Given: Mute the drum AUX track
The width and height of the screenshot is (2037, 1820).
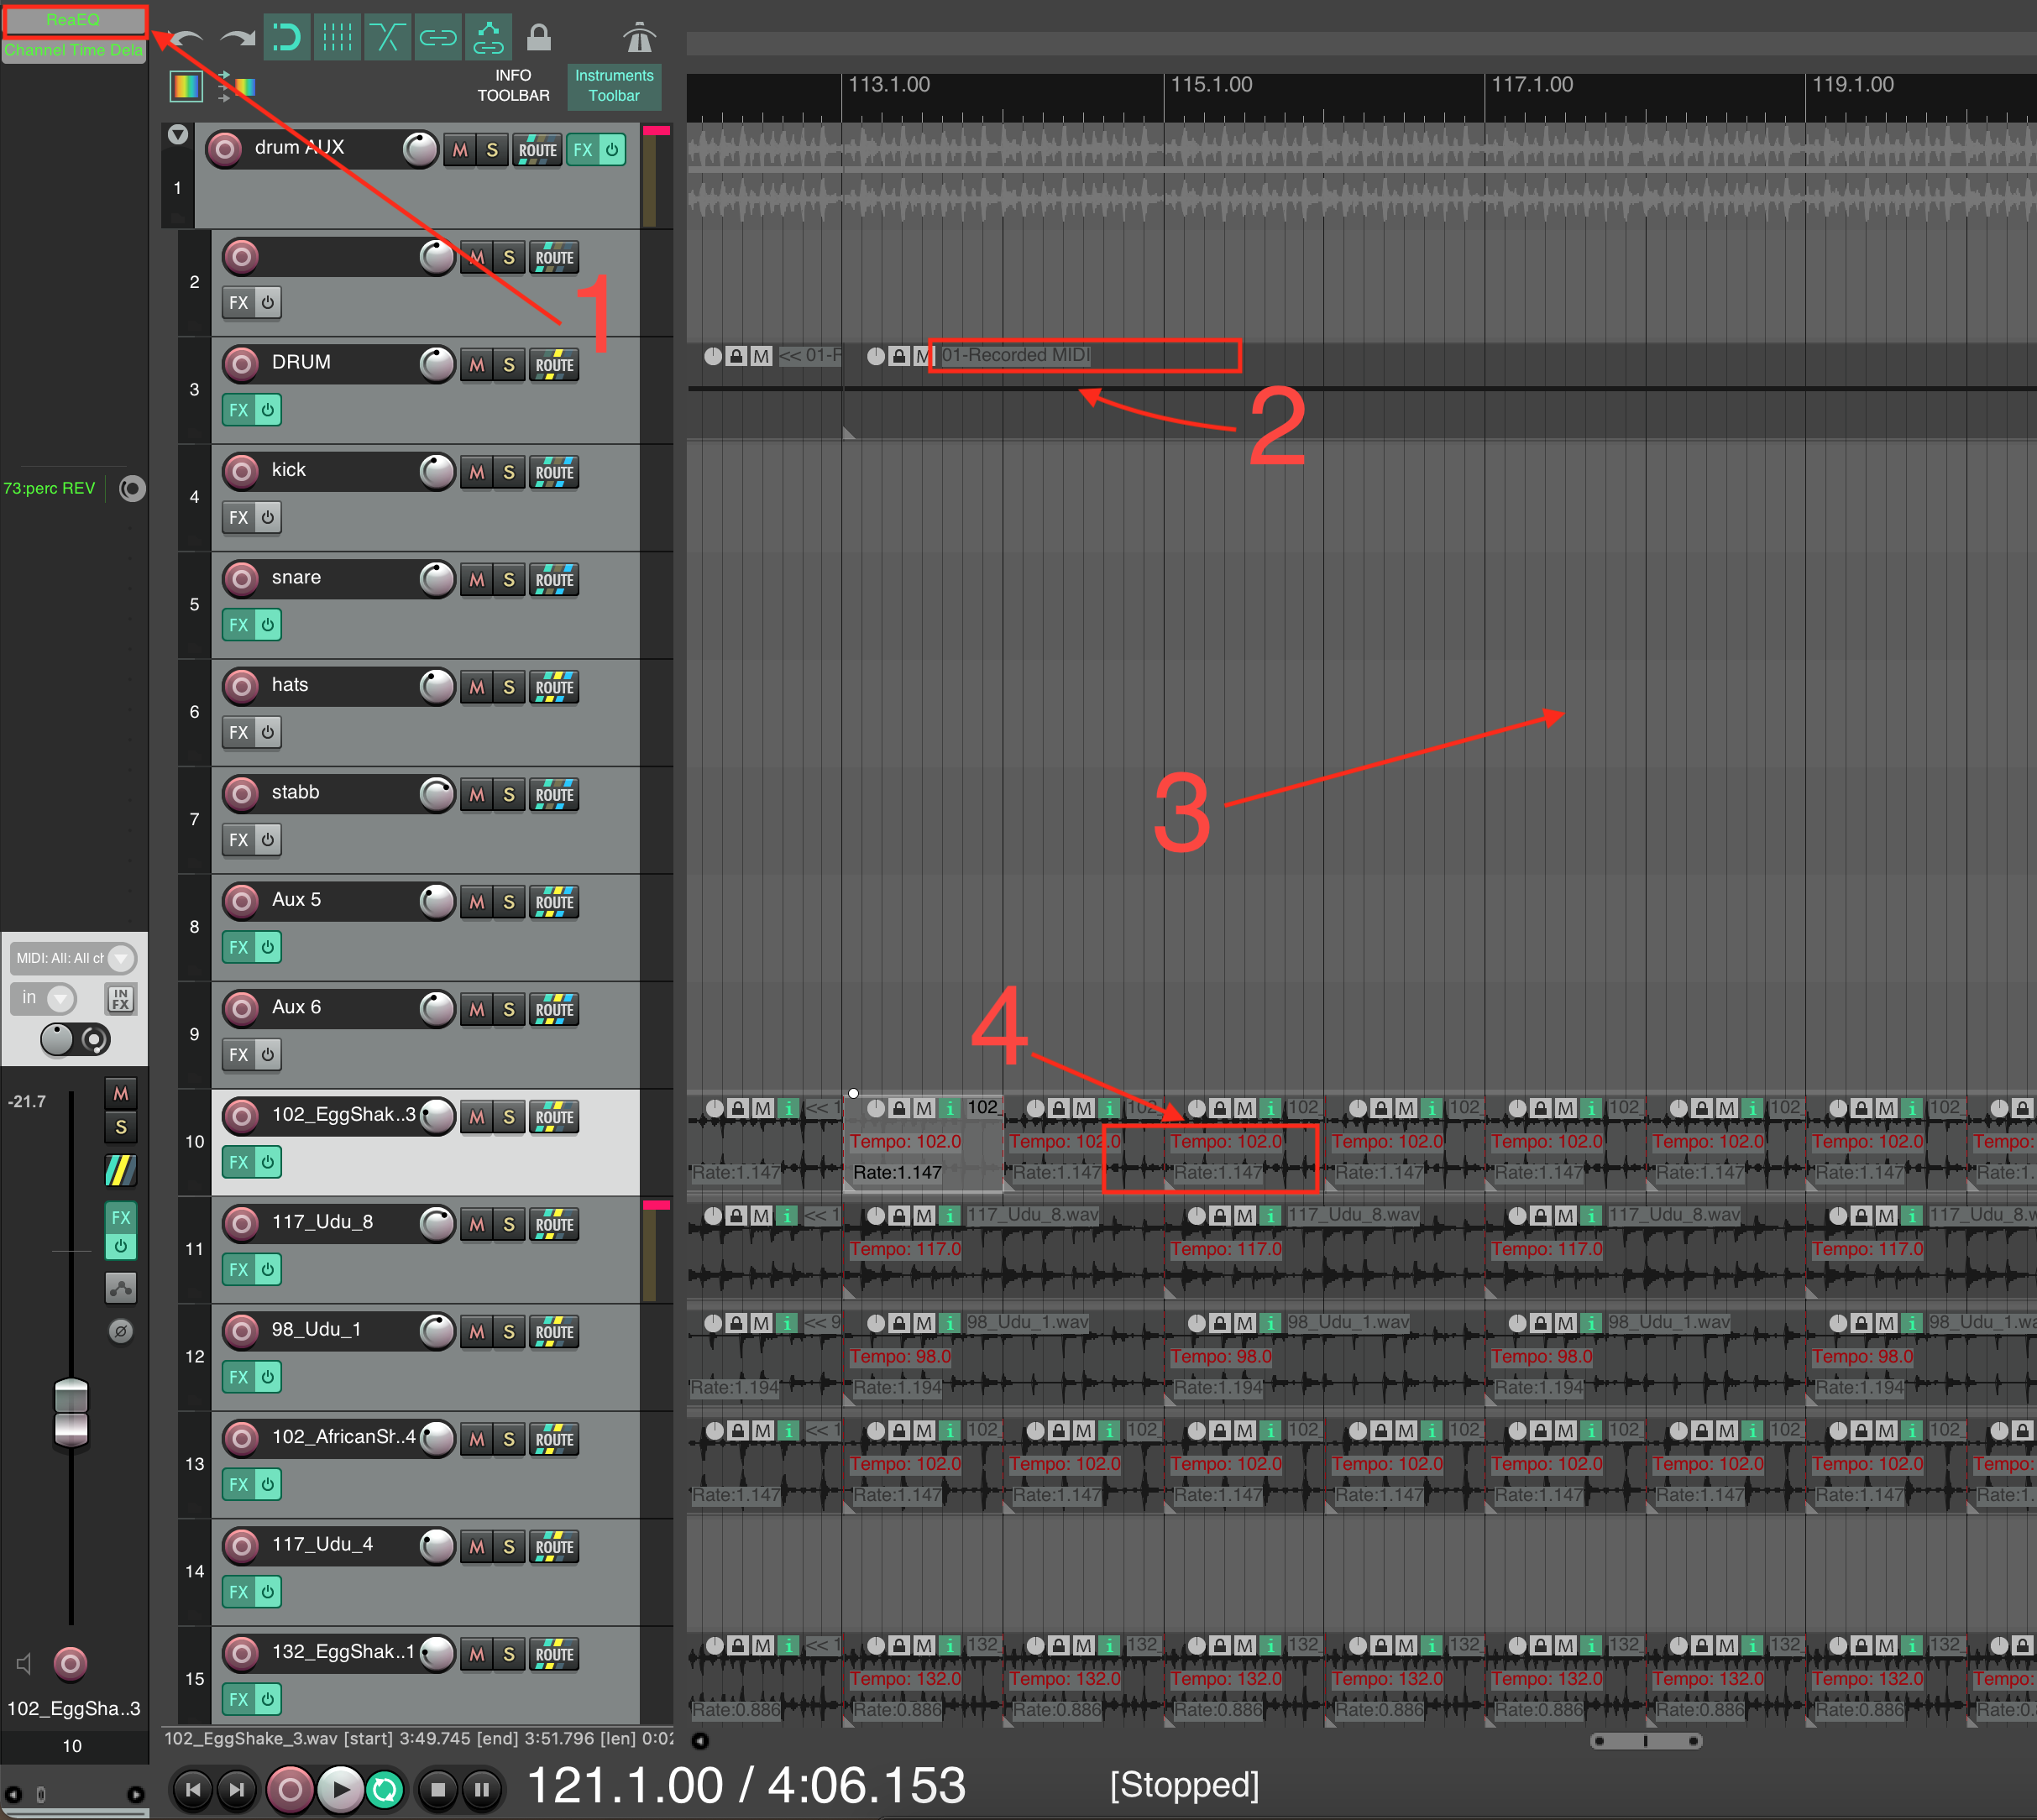Looking at the screenshot, I should (x=460, y=151).
